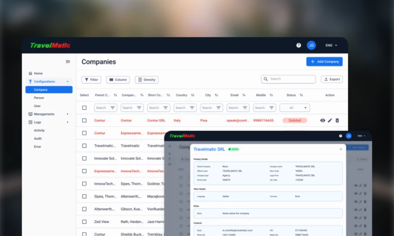This screenshot has height=236, width=394.
Task: Click the Travelmatic SRL dialog title
Action: coord(209,149)
